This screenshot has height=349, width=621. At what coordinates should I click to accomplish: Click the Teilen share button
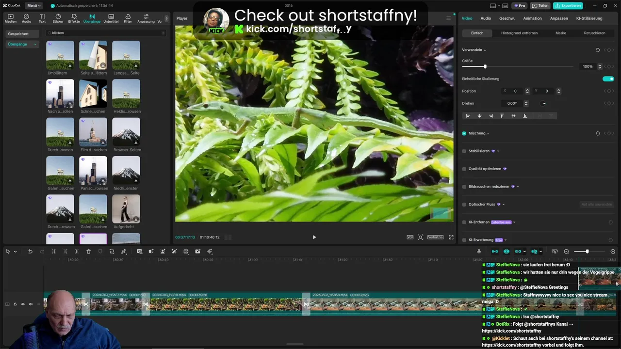540,6
